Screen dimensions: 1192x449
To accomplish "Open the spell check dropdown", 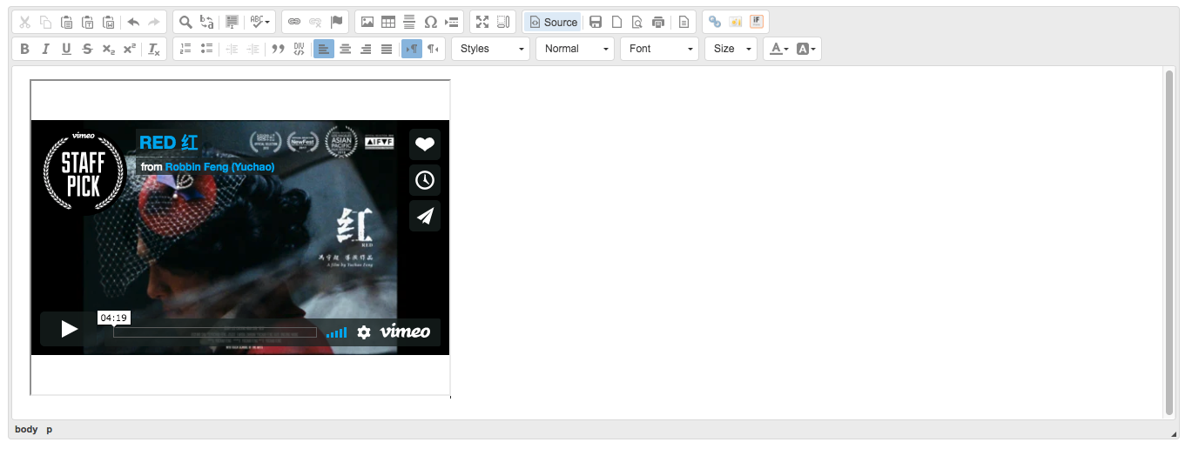I will click(260, 22).
